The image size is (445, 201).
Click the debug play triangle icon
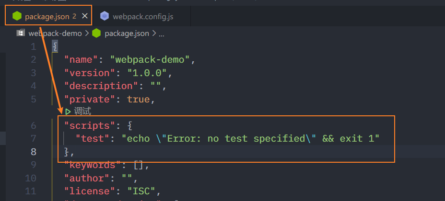68,112
